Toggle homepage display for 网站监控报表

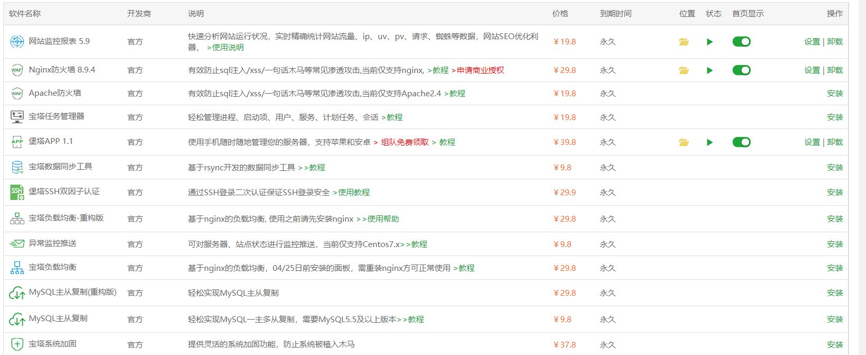pos(741,42)
